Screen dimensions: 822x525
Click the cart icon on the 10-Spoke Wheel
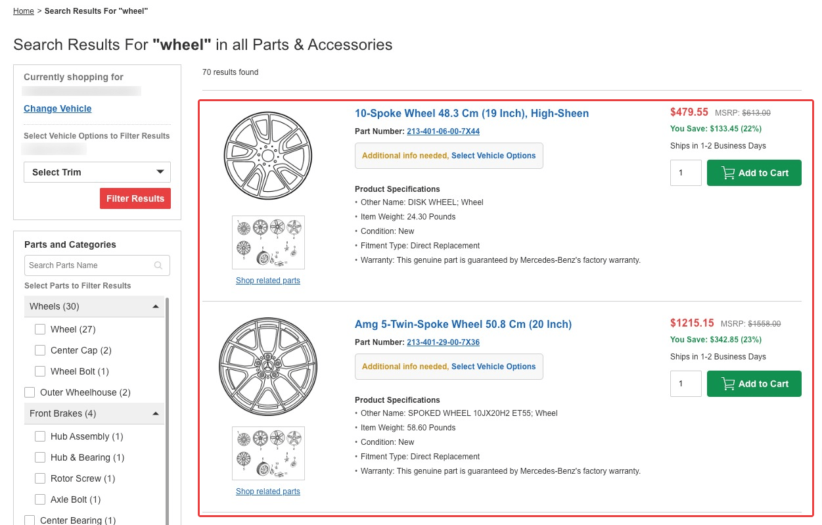coord(727,173)
